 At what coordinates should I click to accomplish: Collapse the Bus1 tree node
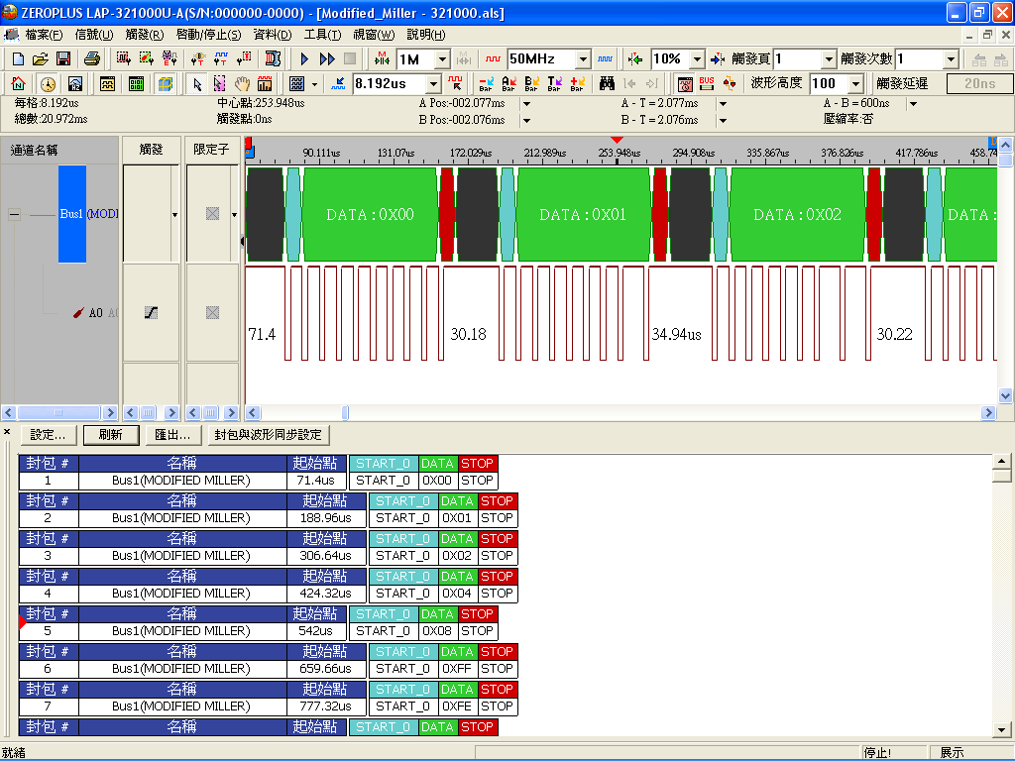point(14,214)
